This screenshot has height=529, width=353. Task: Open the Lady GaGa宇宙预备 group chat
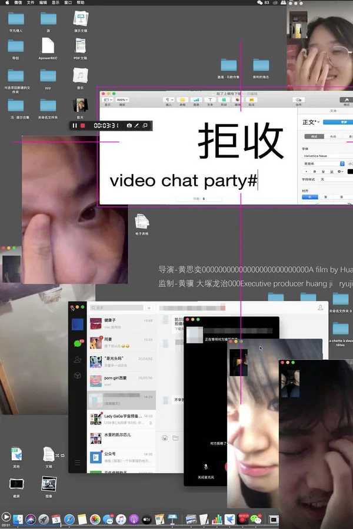(x=121, y=419)
